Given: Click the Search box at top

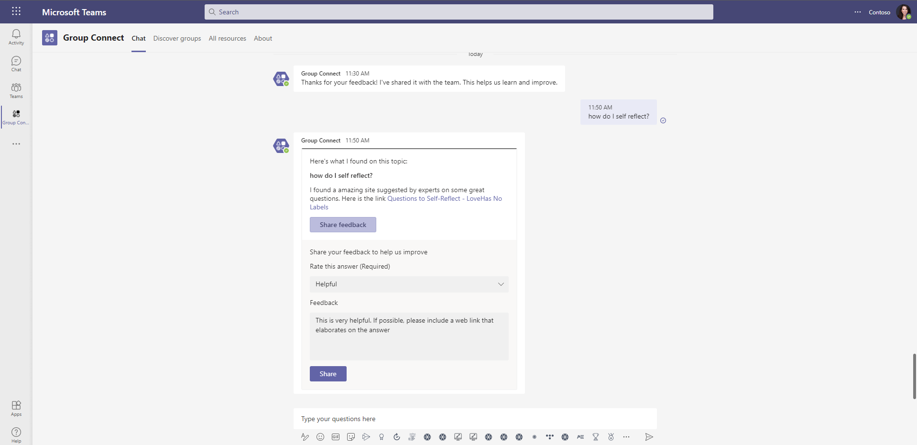Looking at the screenshot, I should point(459,12).
